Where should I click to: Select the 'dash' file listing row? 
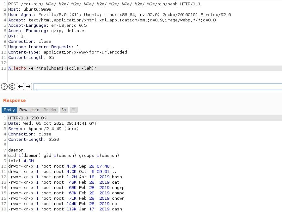(65, 209)
